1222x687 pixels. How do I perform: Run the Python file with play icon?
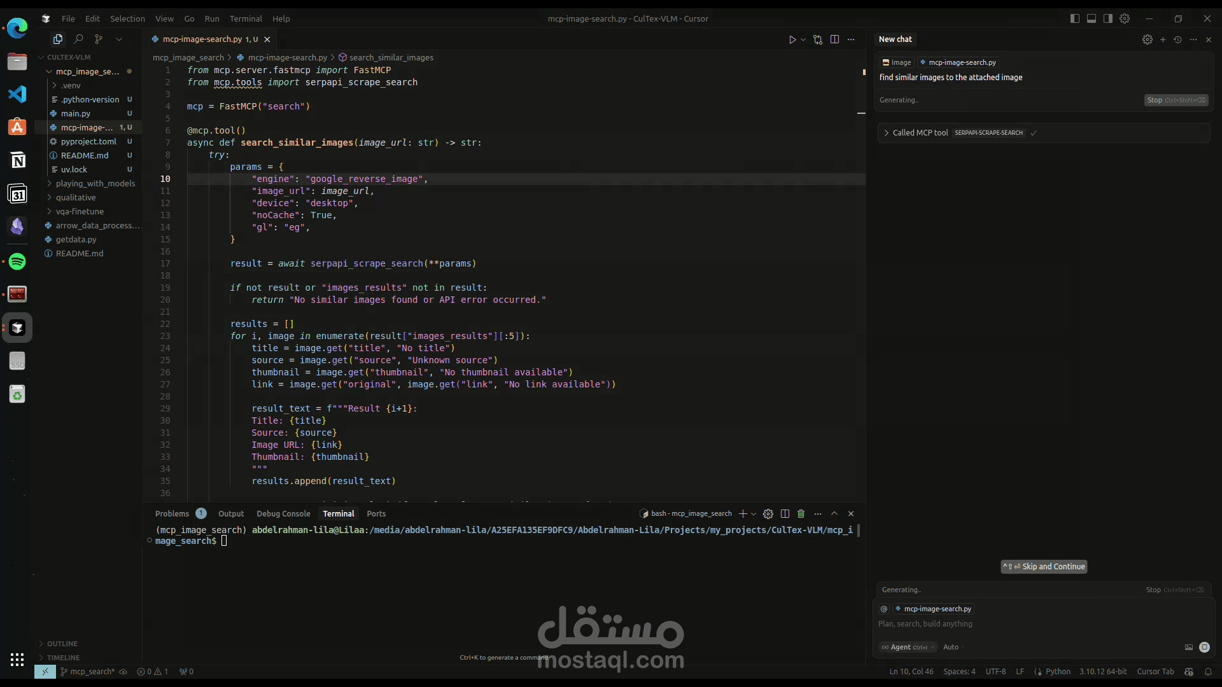792,39
